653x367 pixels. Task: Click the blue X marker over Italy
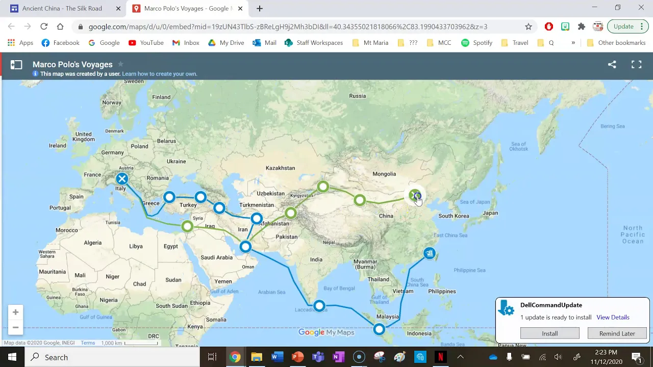122,179
